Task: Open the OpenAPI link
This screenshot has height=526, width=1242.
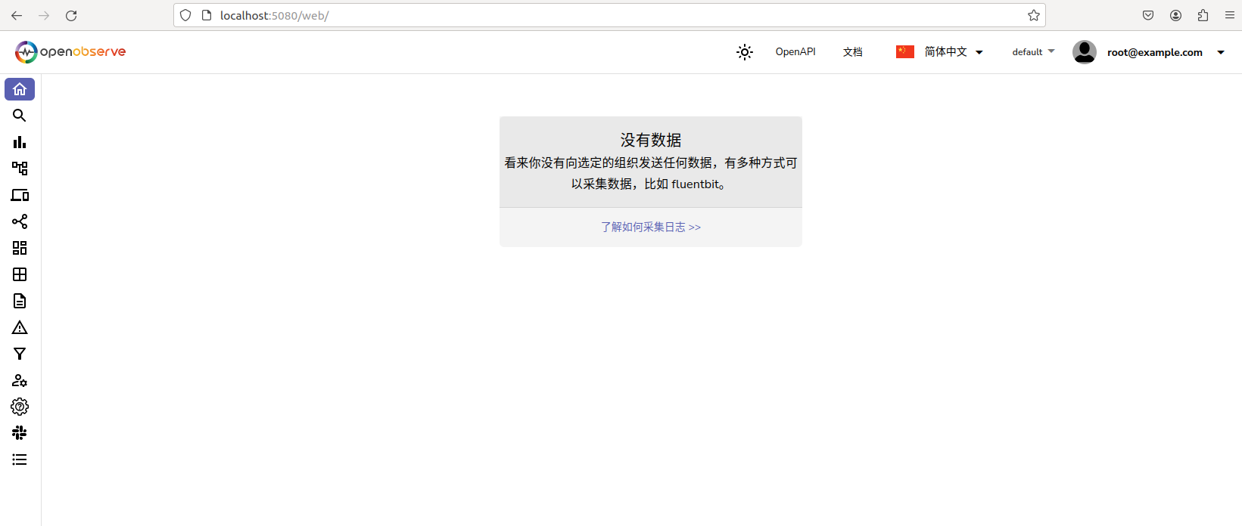Action: (795, 52)
